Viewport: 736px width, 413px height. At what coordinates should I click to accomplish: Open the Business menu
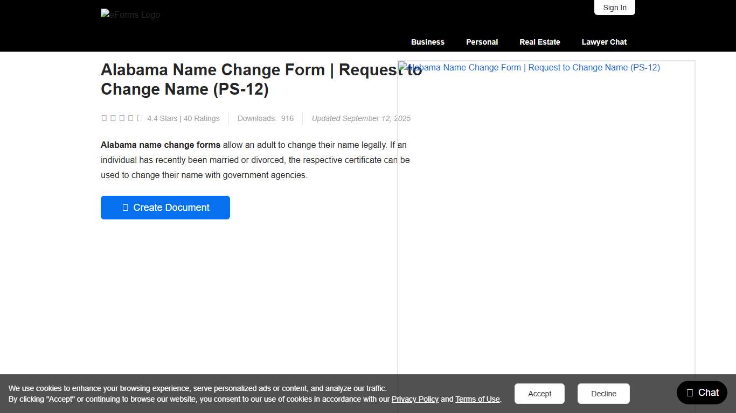[427, 41]
